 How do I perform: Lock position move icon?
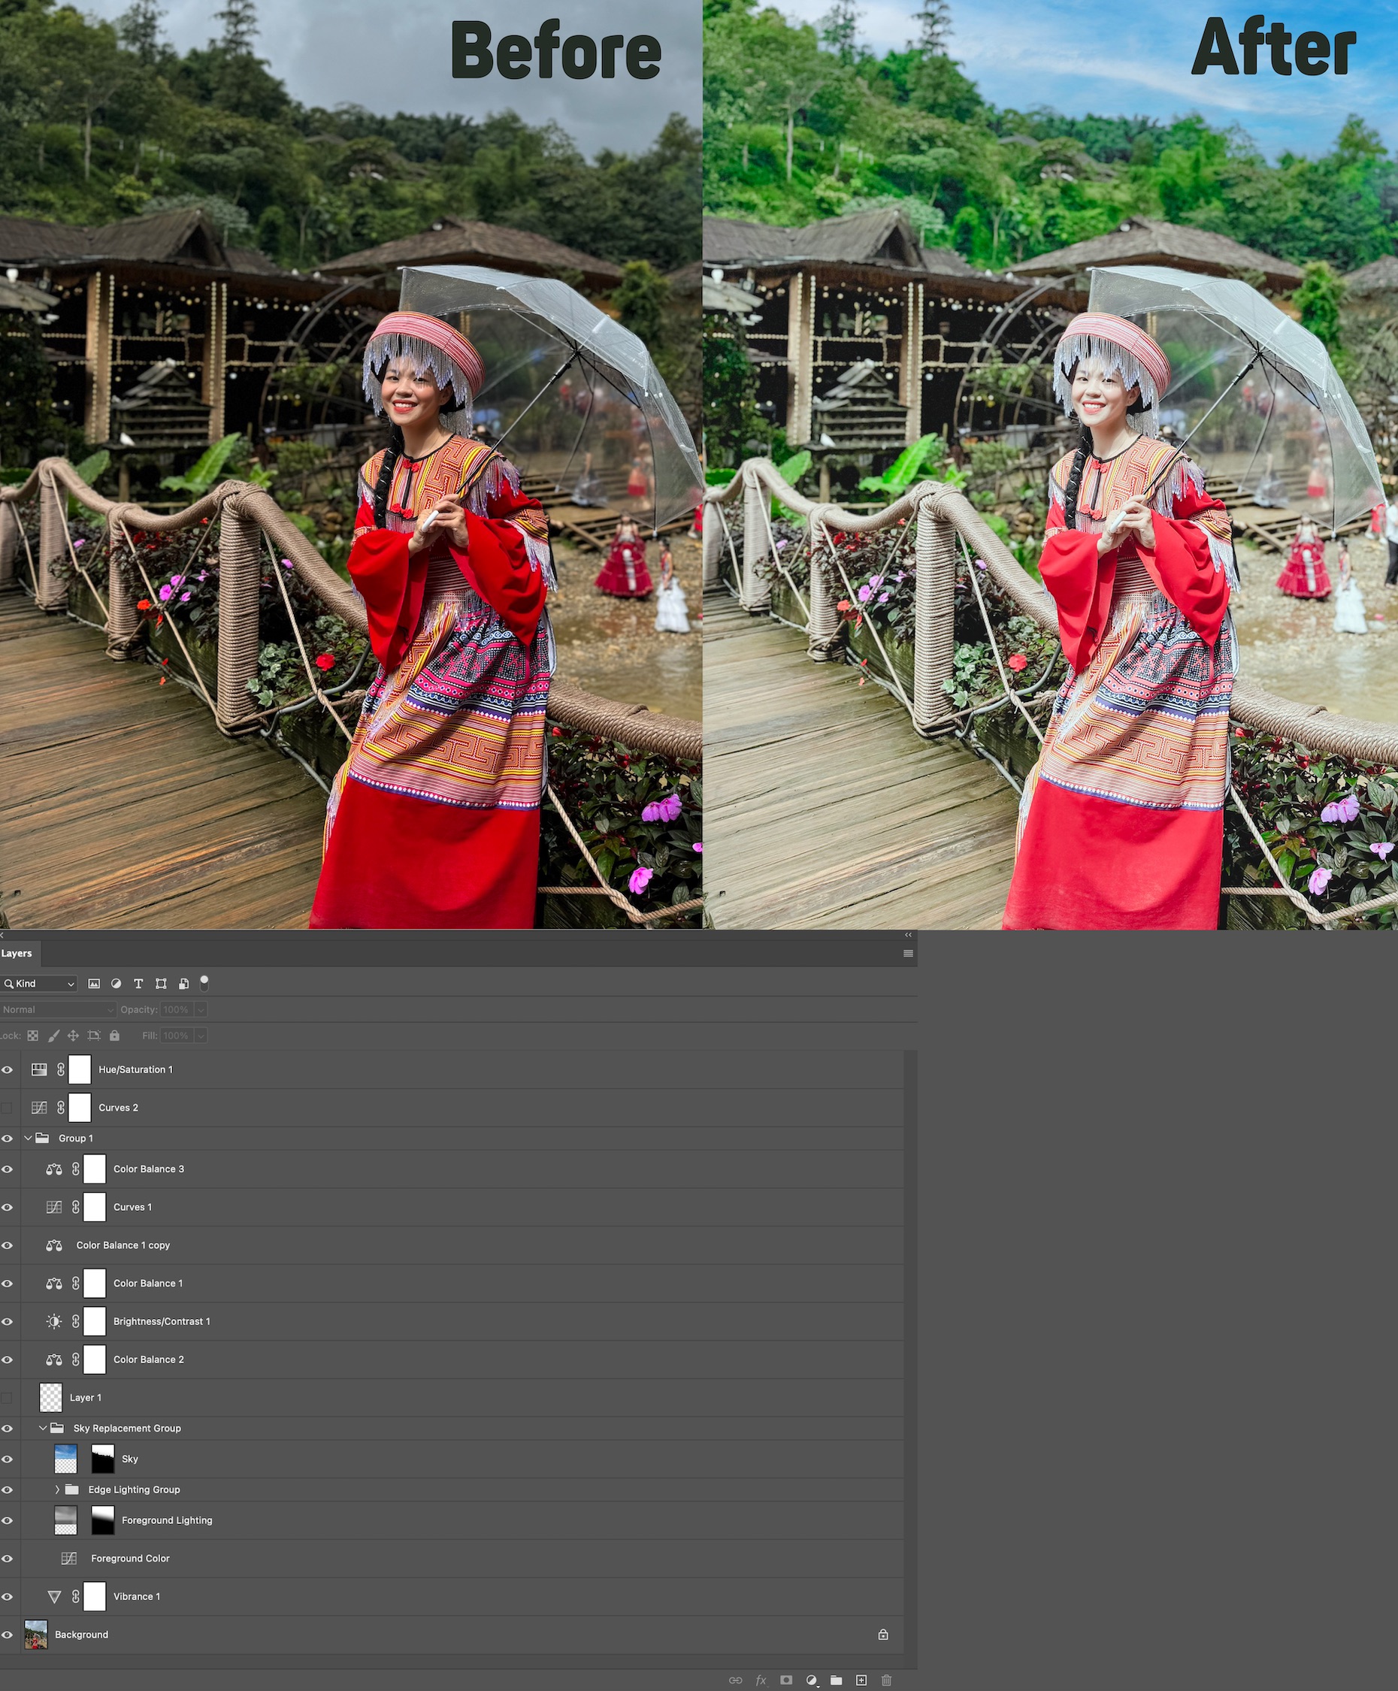click(x=74, y=1036)
